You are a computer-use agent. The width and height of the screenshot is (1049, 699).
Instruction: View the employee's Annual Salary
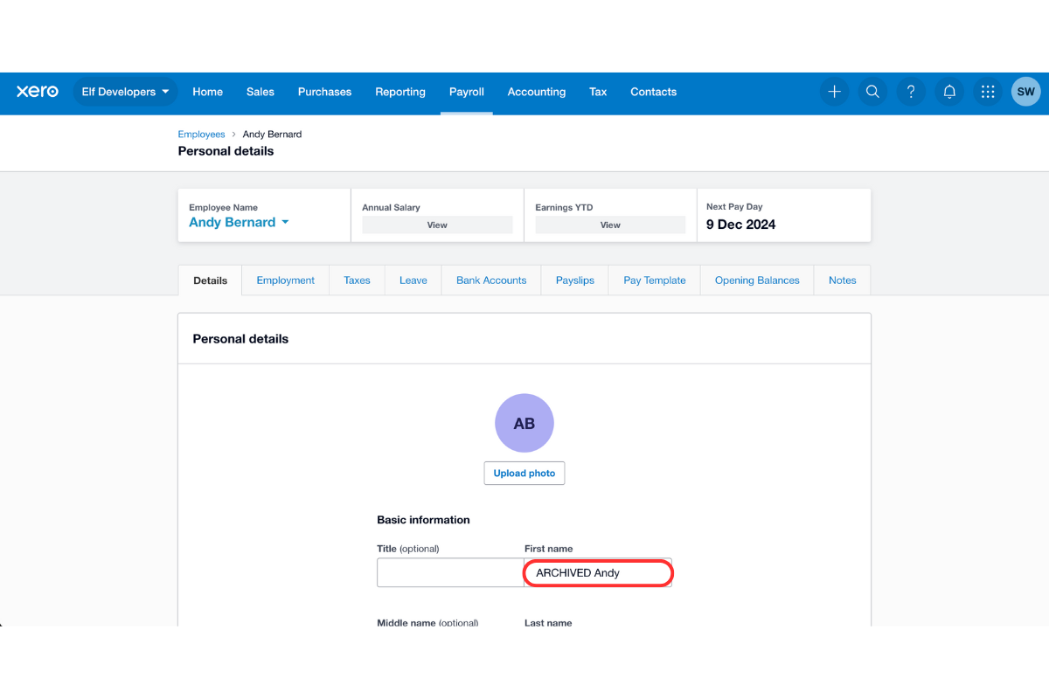(x=437, y=225)
